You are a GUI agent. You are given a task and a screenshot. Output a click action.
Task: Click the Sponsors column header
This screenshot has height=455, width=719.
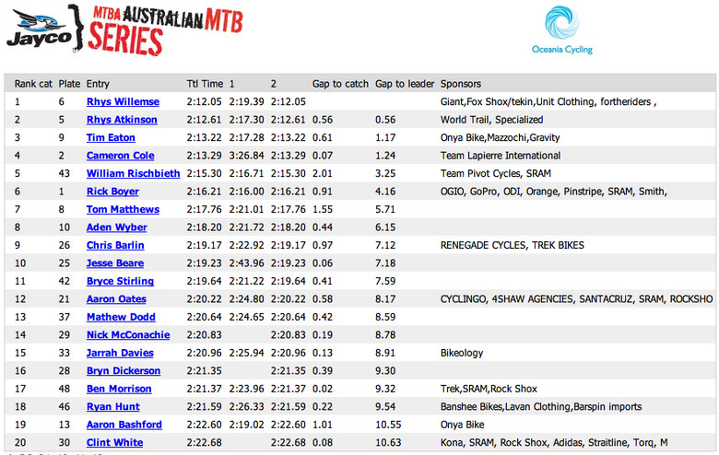pos(460,84)
